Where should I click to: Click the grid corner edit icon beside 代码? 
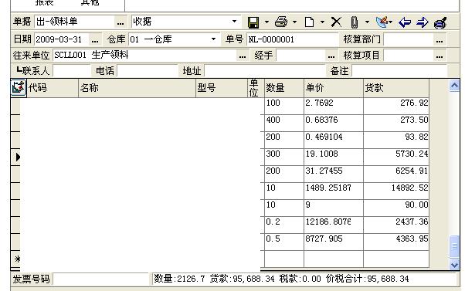pyautogui.click(x=19, y=88)
